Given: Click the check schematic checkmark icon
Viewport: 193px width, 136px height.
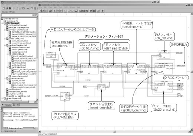Looking at the screenshot, I should click(x=99, y=11).
